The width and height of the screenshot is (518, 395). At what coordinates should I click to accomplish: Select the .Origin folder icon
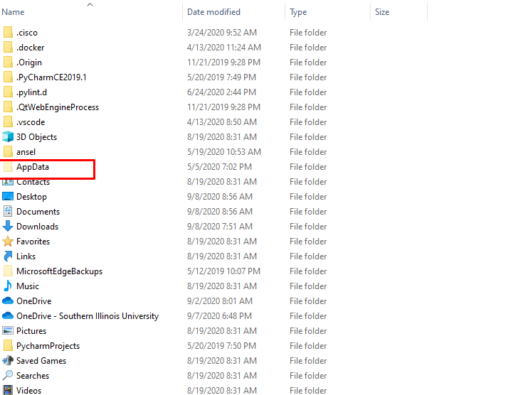tap(8, 63)
